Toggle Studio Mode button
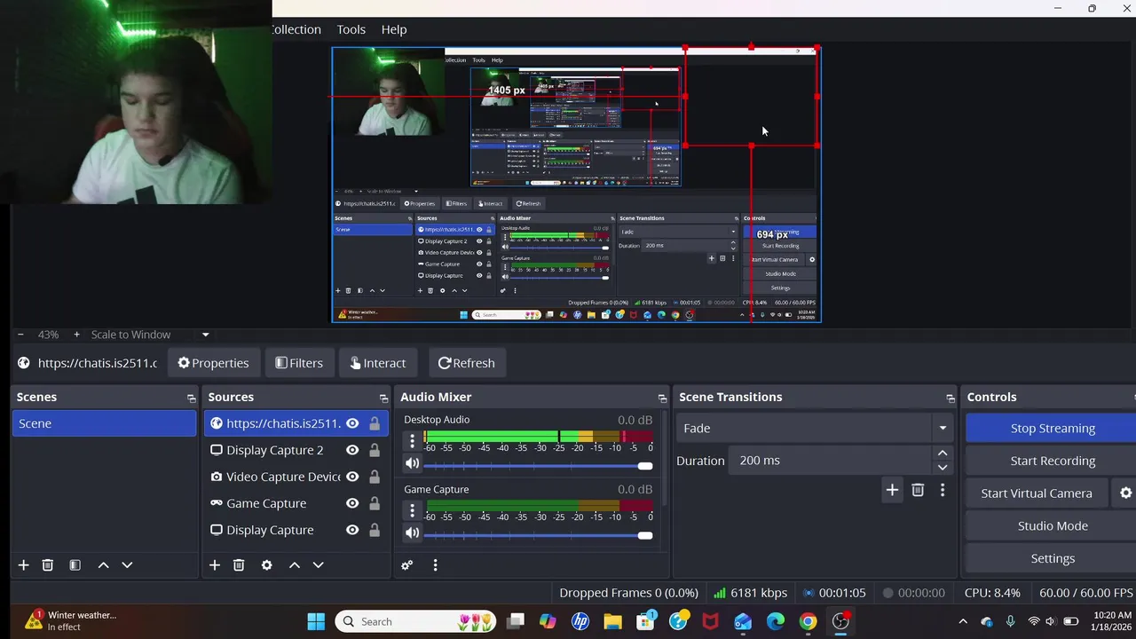This screenshot has width=1136, height=639. [x=1053, y=525]
